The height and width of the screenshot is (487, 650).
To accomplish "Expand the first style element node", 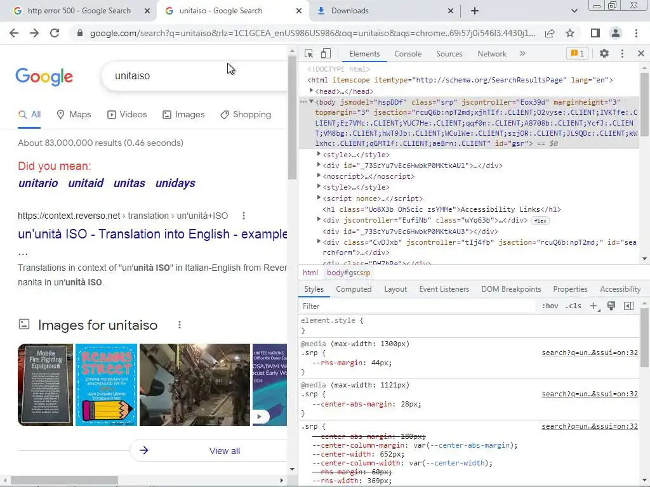I will coord(319,154).
